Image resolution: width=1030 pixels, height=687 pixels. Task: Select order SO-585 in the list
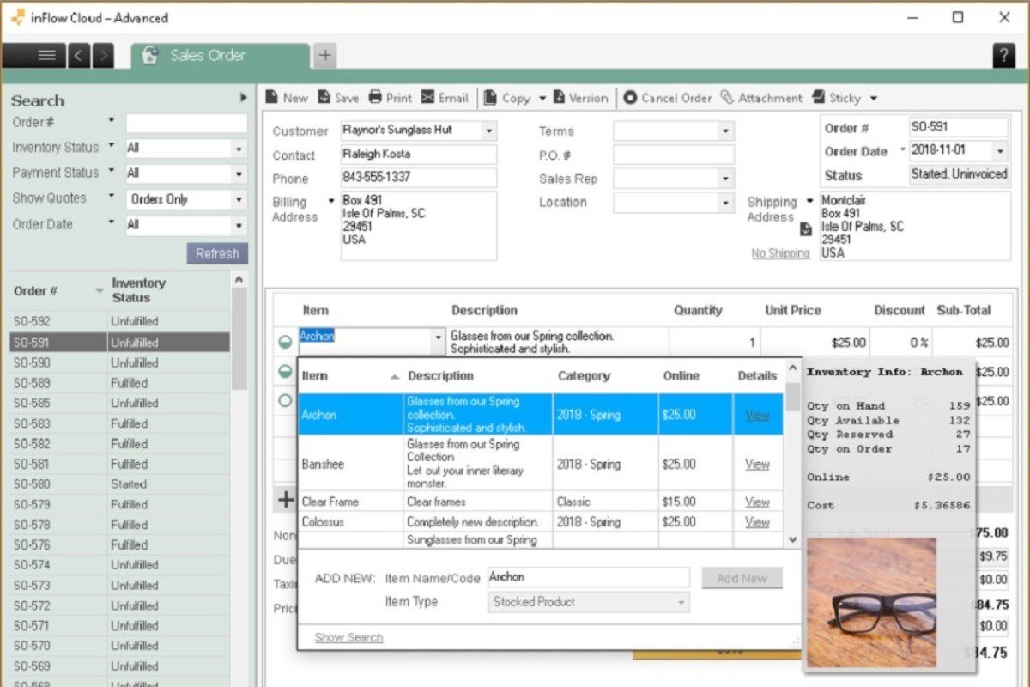(120, 403)
